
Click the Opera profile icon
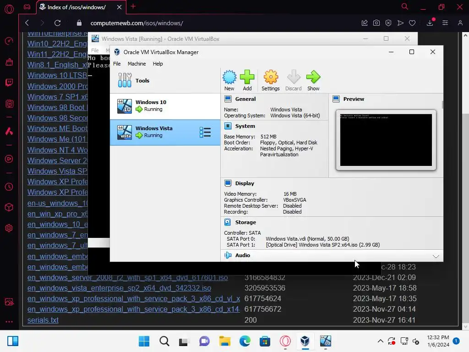[460, 23]
